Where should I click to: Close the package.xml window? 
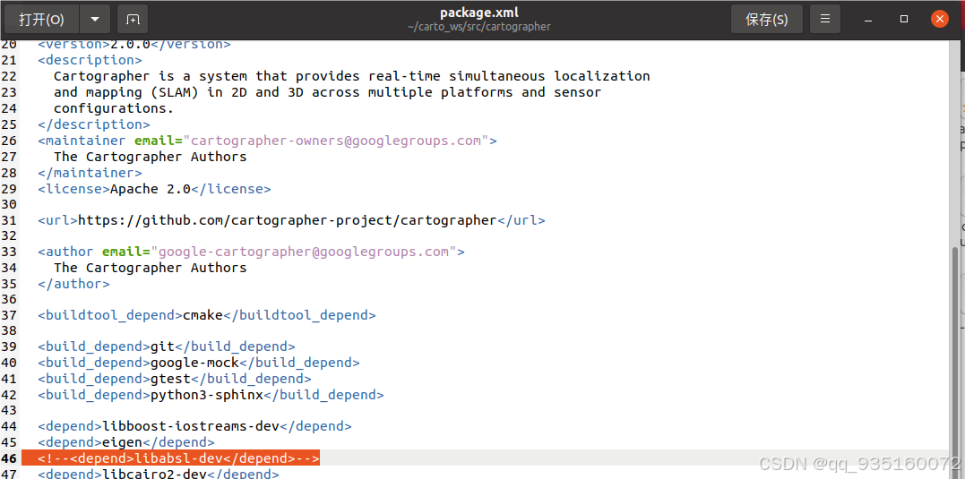coord(940,19)
